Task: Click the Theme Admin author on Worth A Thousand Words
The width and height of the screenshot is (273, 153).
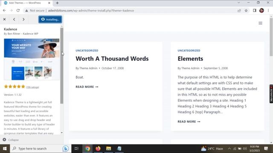Action: 88,68
